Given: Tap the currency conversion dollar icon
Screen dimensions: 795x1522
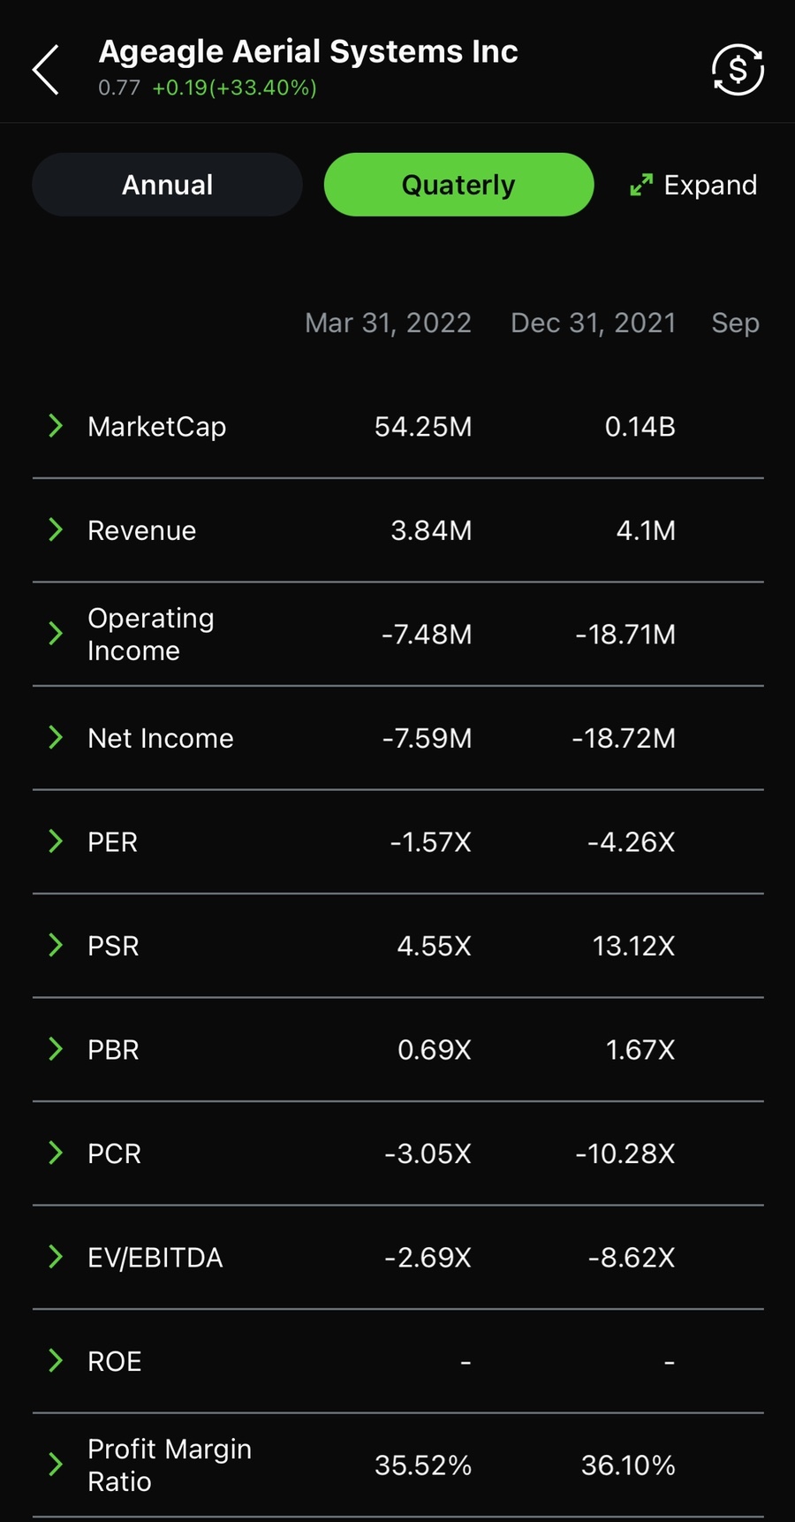Looking at the screenshot, I should 738,70.
